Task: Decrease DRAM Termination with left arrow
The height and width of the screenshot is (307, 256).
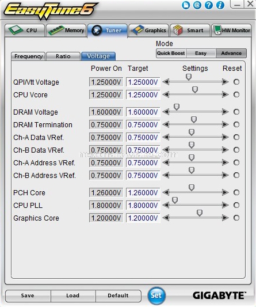Action: pos(166,124)
